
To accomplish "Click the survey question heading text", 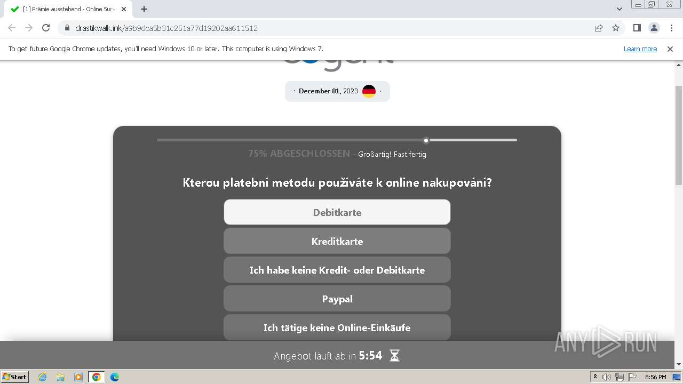I will click(x=337, y=183).
